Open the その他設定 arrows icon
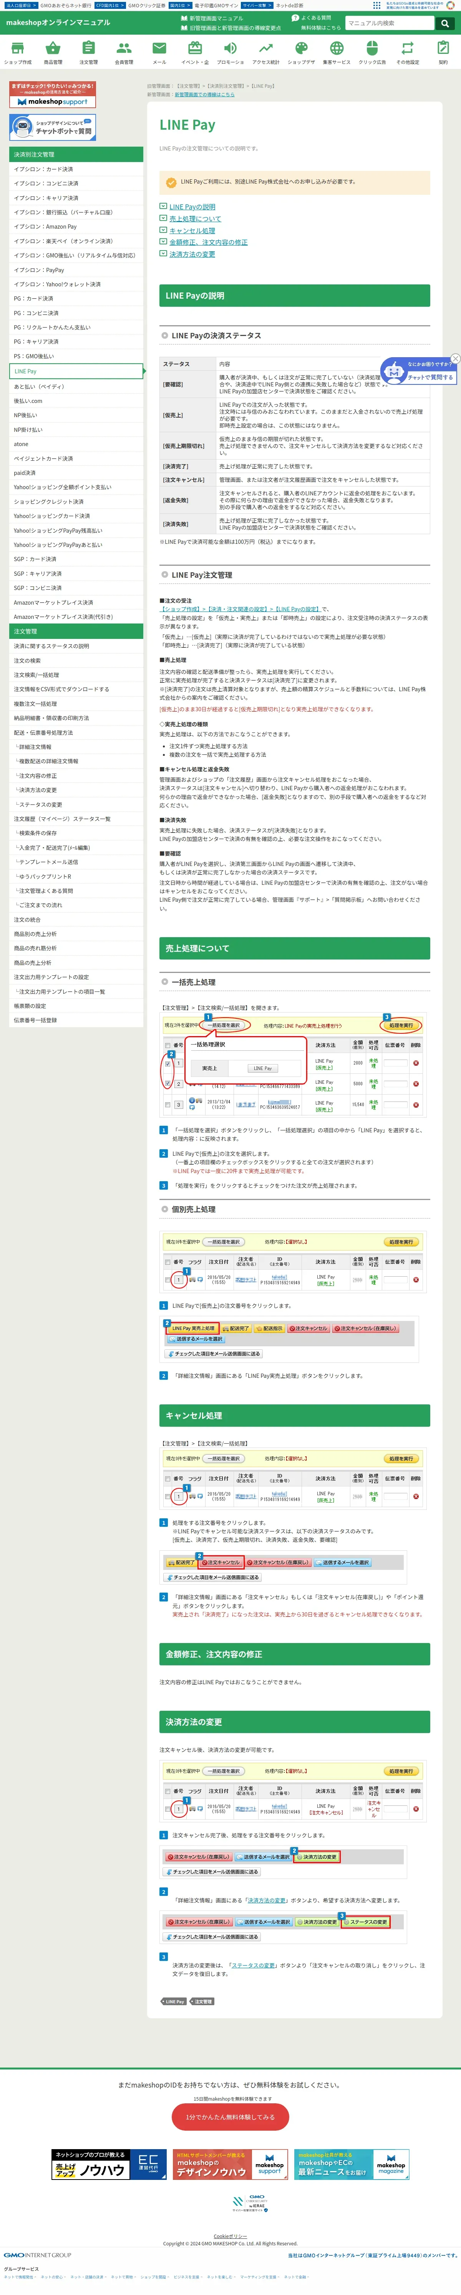461x2295 pixels. point(408,53)
